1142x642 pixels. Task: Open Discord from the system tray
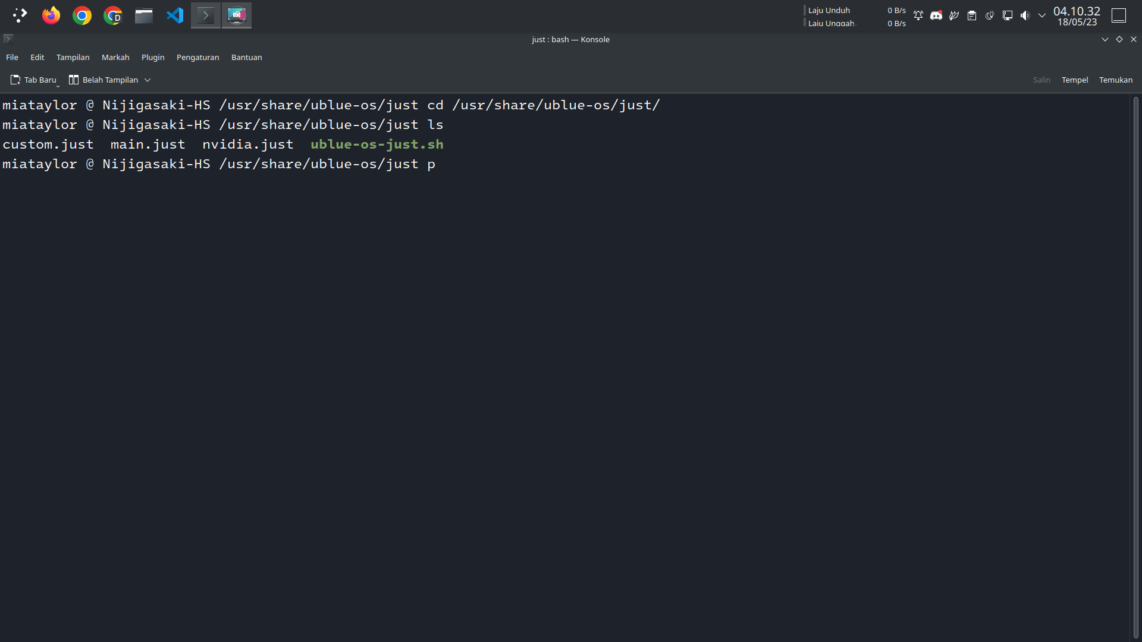click(x=936, y=15)
